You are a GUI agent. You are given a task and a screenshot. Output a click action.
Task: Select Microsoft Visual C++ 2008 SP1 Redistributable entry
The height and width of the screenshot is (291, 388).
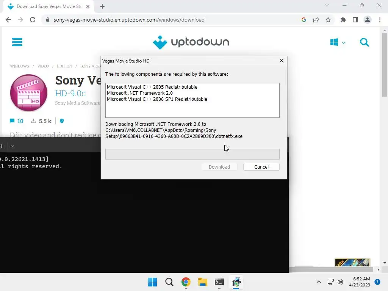coord(157,99)
